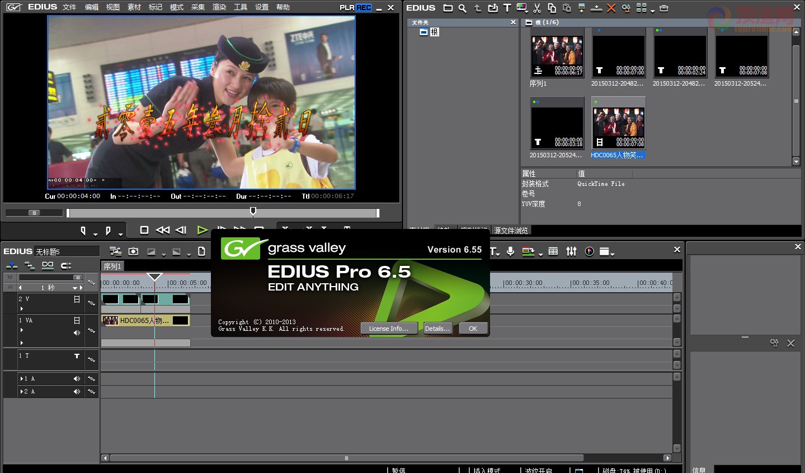Click the add to timeline icon in bin

[596, 8]
